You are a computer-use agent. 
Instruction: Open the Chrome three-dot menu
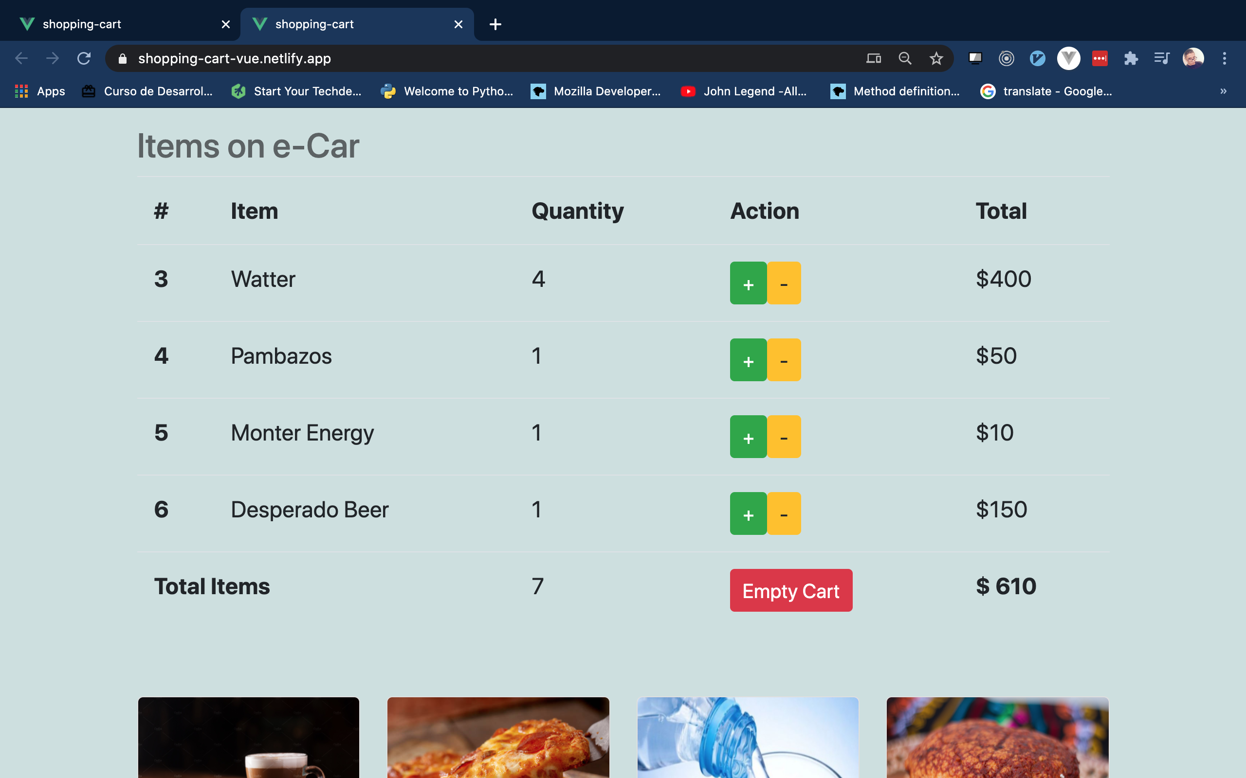click(x=1225, y=58)
